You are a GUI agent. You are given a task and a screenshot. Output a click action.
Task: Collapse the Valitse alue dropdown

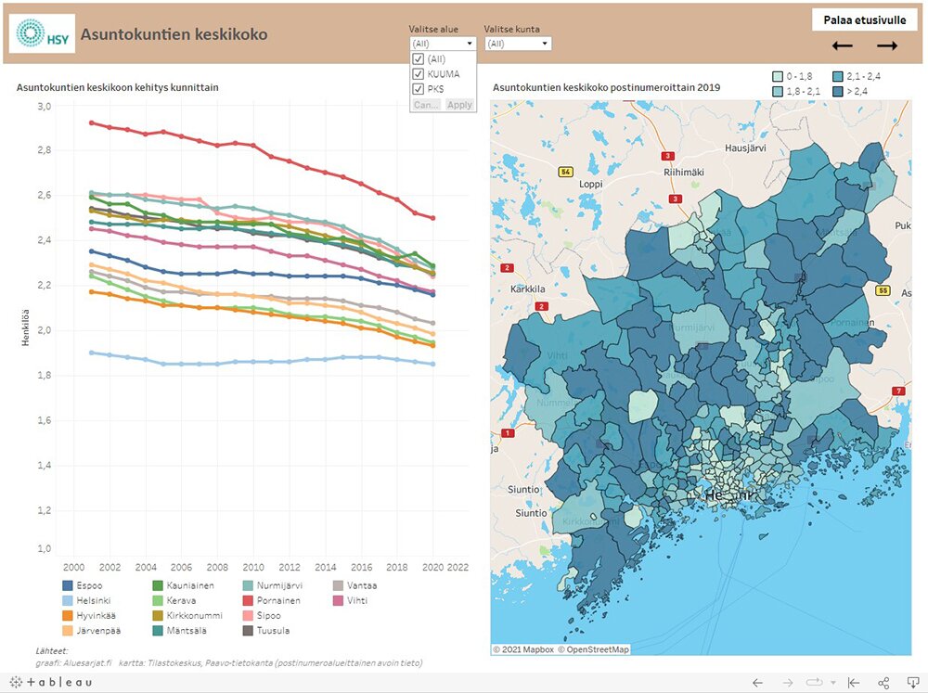470,44
